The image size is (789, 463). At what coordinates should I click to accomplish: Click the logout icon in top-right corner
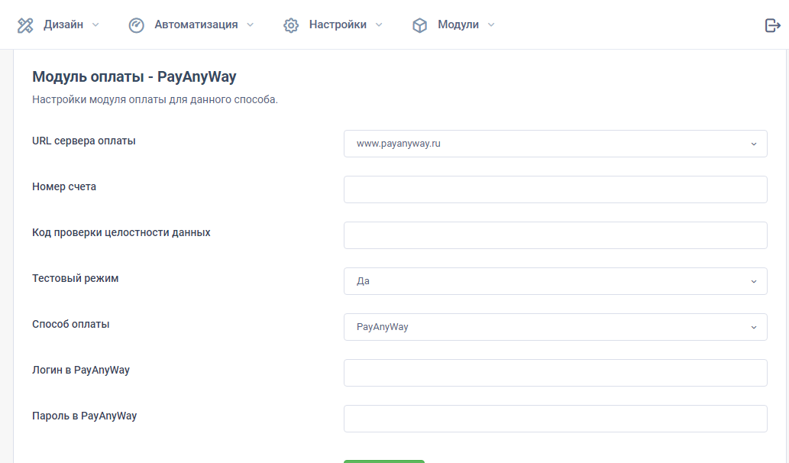pos(772,25)
